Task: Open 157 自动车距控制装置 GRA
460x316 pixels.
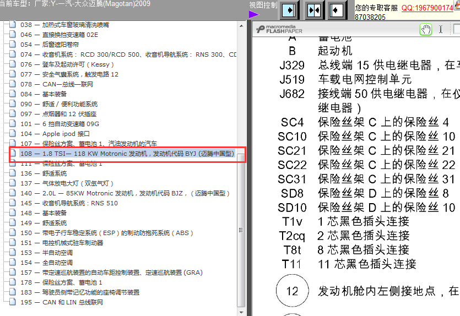Action: point(112,273)
